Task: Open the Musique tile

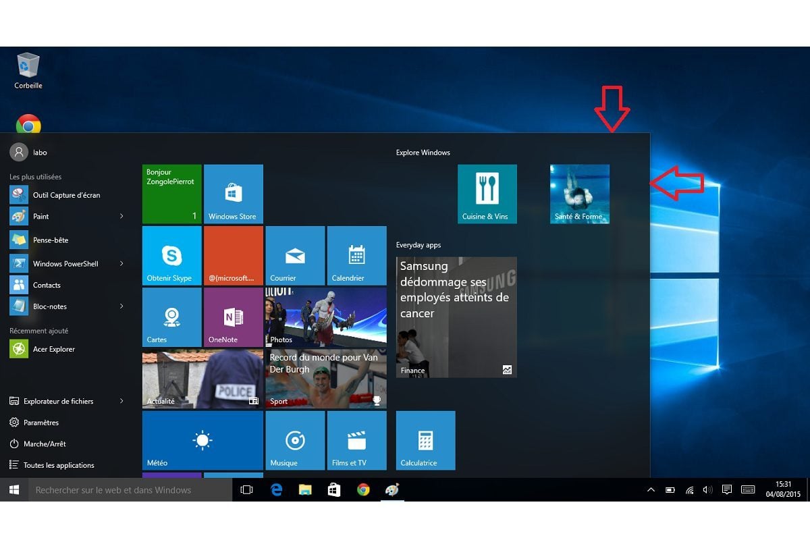Action: [x=295, y=440]
